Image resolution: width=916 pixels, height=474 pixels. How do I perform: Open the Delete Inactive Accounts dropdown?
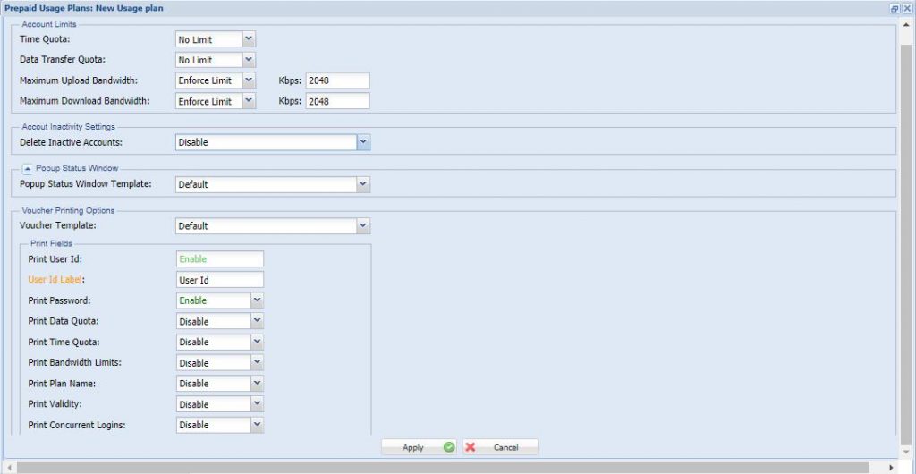363,142
